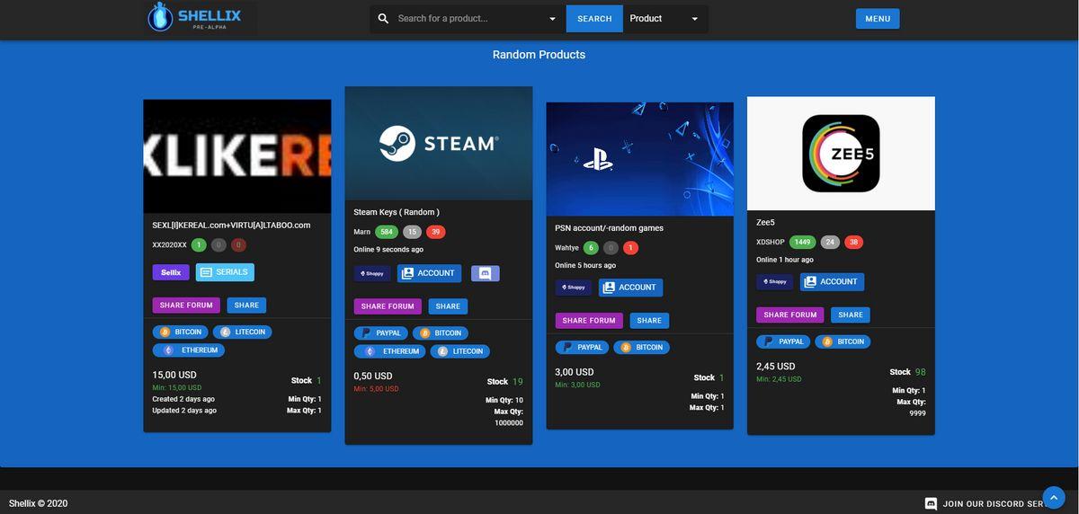
Task: Click ACCOUNT button on Zee5 card
Action: [x=832, y=282]
